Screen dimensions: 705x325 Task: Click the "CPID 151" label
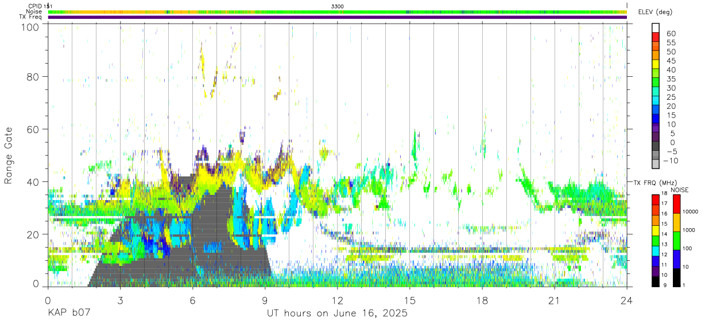tap(40, 6)
